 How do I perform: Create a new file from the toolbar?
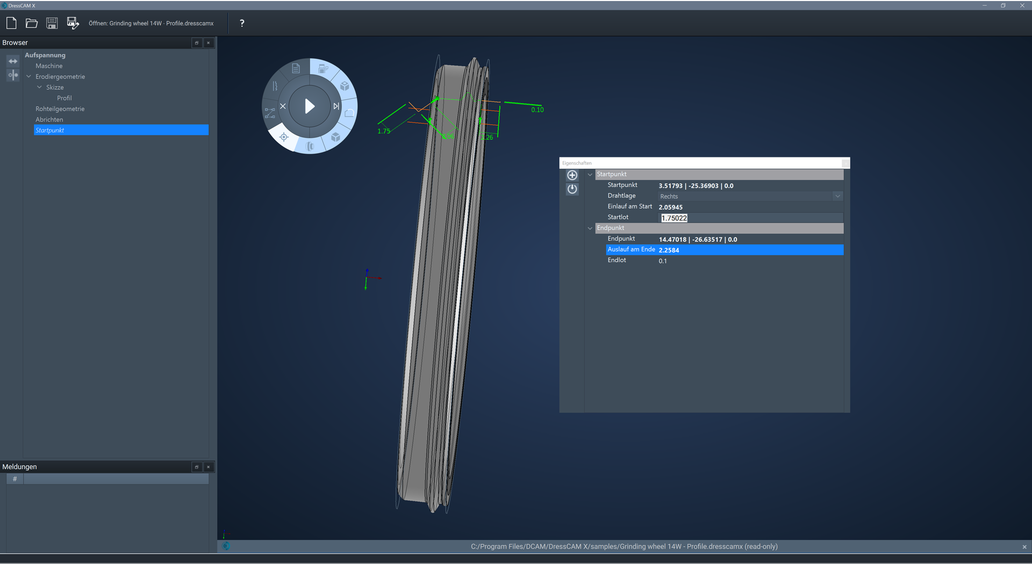(11, 23)
